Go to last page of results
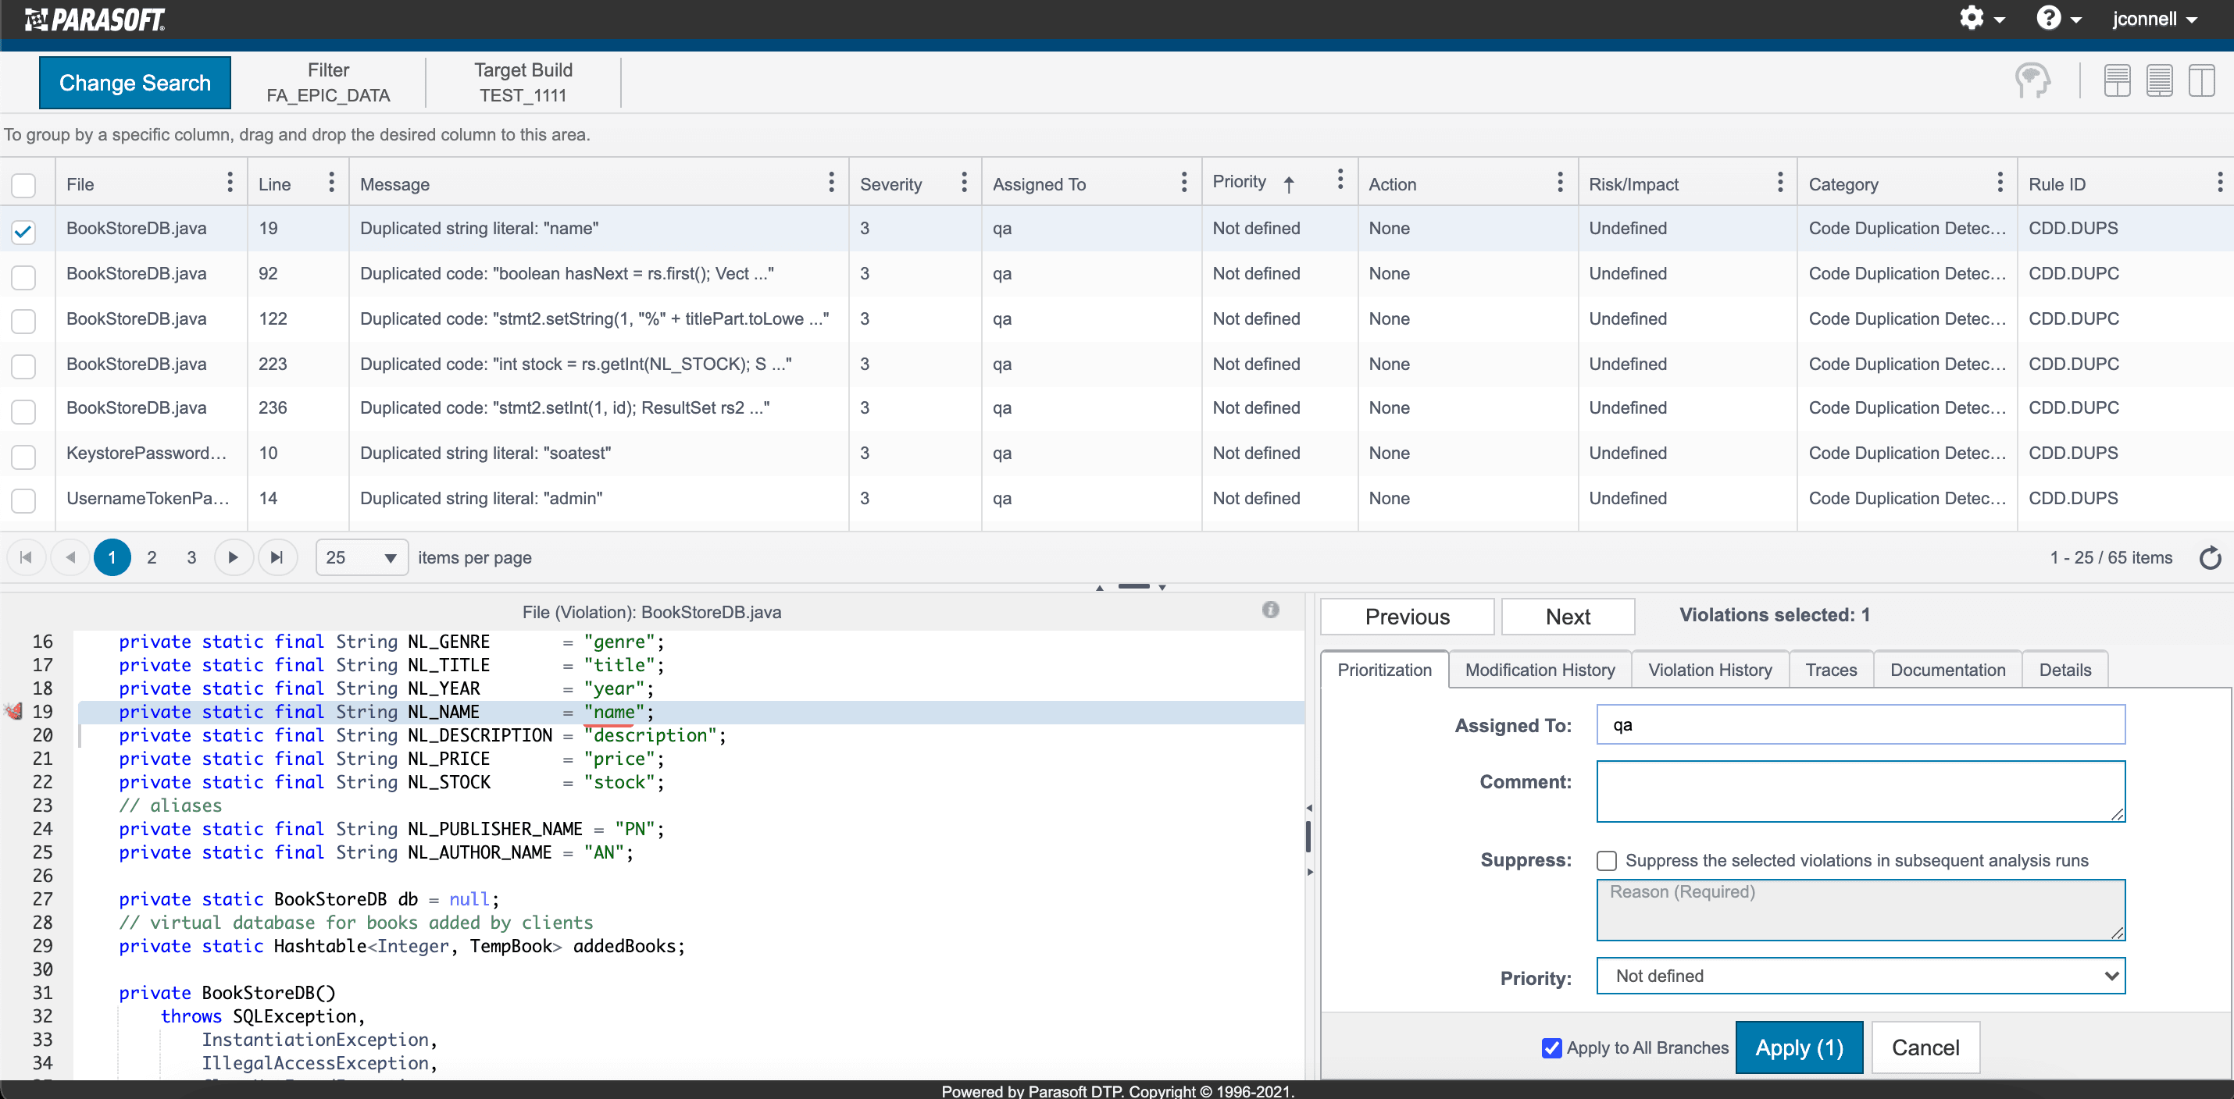The width and height of the screenshot is (2234, 1099). click(x=277, y=557)
